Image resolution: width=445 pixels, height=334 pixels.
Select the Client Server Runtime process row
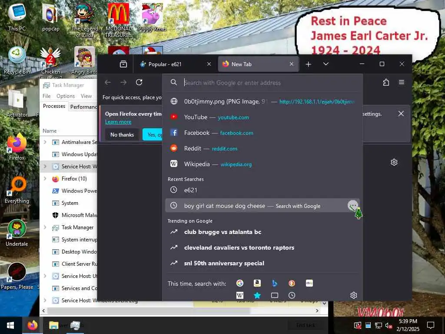69,264
